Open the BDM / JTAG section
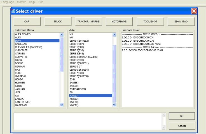Viewport: 206px width, 134px height. click(181, 21)
